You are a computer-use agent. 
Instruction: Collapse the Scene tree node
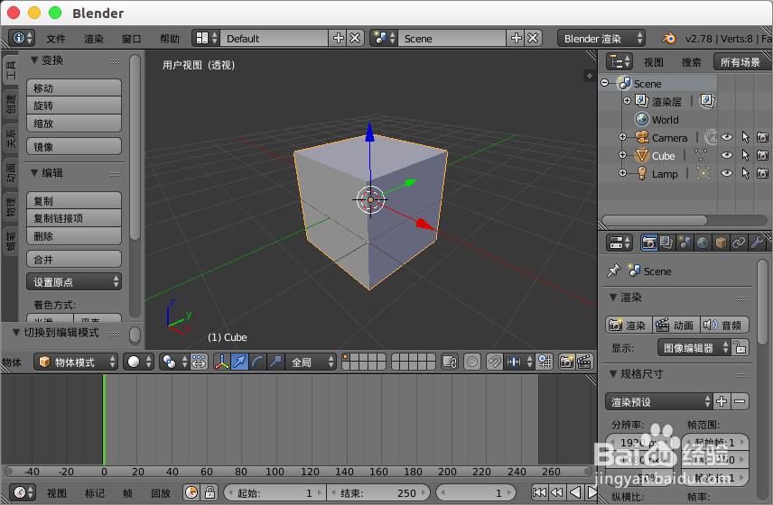click(x=605, y=83)
